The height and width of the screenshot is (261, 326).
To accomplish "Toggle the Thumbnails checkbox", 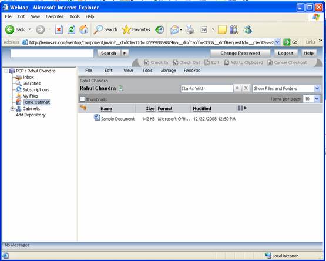I will [x=82, y=99].
